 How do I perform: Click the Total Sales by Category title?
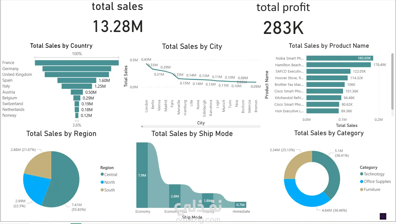(x=329, y=133)
